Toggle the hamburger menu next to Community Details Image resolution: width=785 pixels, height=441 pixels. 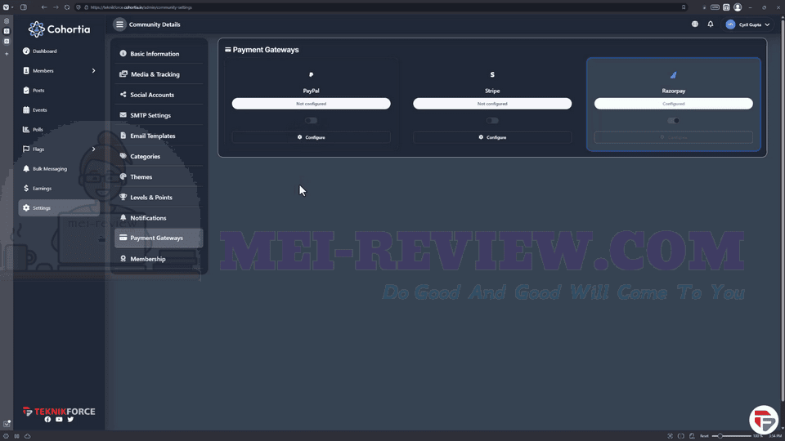point(119,24)
